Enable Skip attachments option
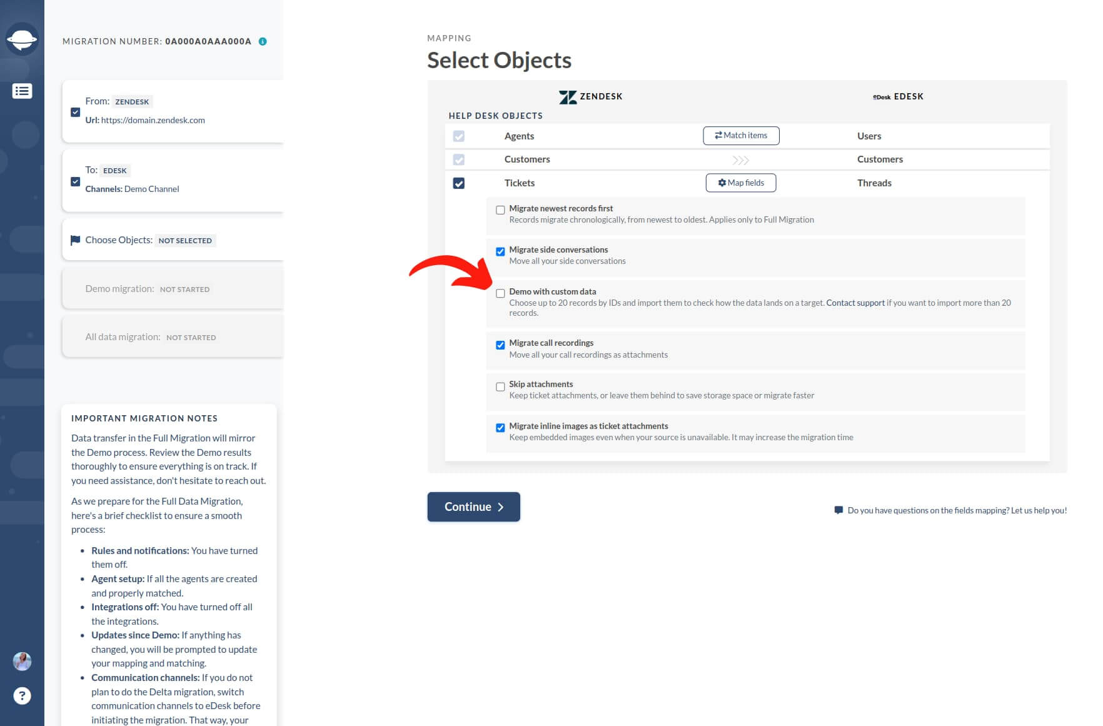Screen dimensions: 1103x726 click(x=500, y=386)
